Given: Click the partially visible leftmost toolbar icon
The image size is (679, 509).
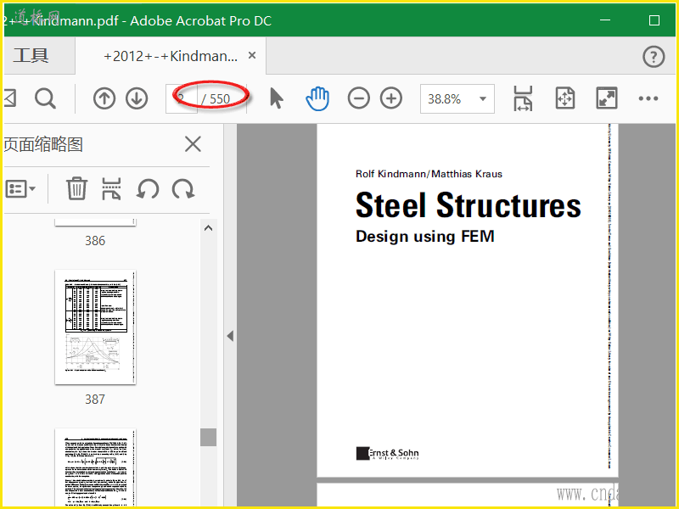Looking at the screenshot, I should (10, 98).
